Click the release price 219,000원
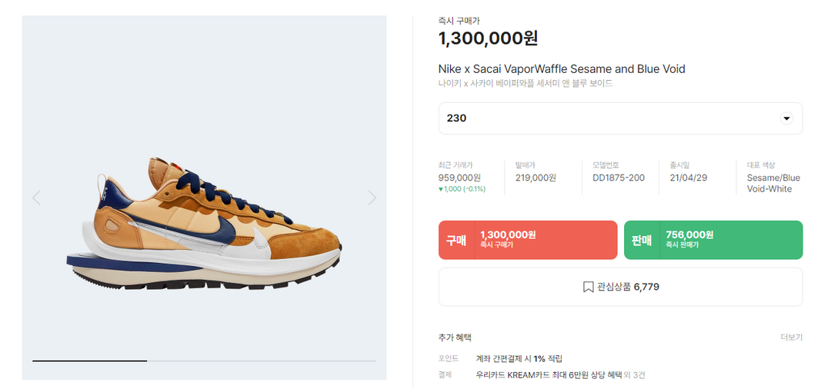Viewport: 831px width, 389px height. pyautogui.click(x=536, y=178)
